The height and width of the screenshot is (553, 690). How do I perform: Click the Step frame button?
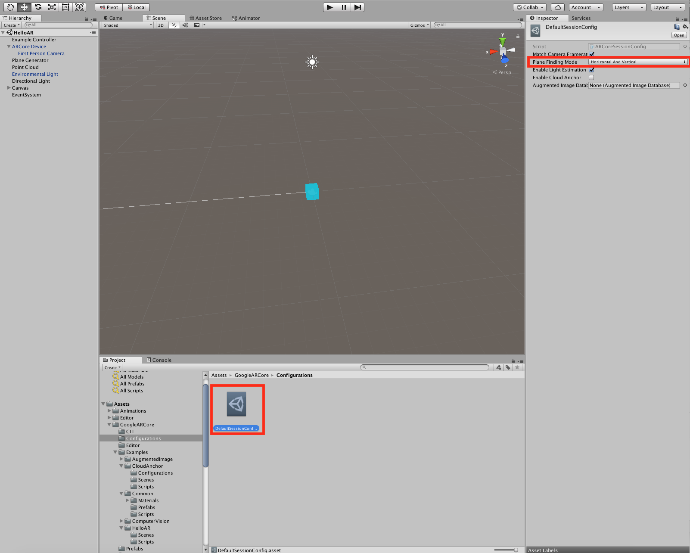coord(357,7)
